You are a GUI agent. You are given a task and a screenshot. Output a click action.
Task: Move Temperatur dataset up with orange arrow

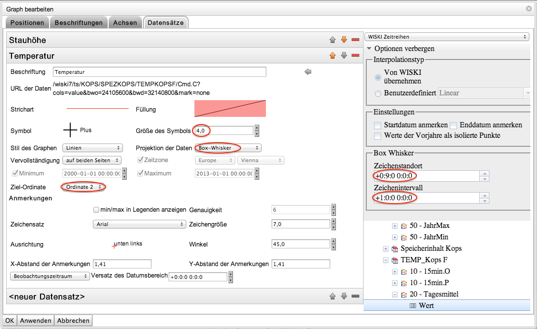tap(333, 56)
